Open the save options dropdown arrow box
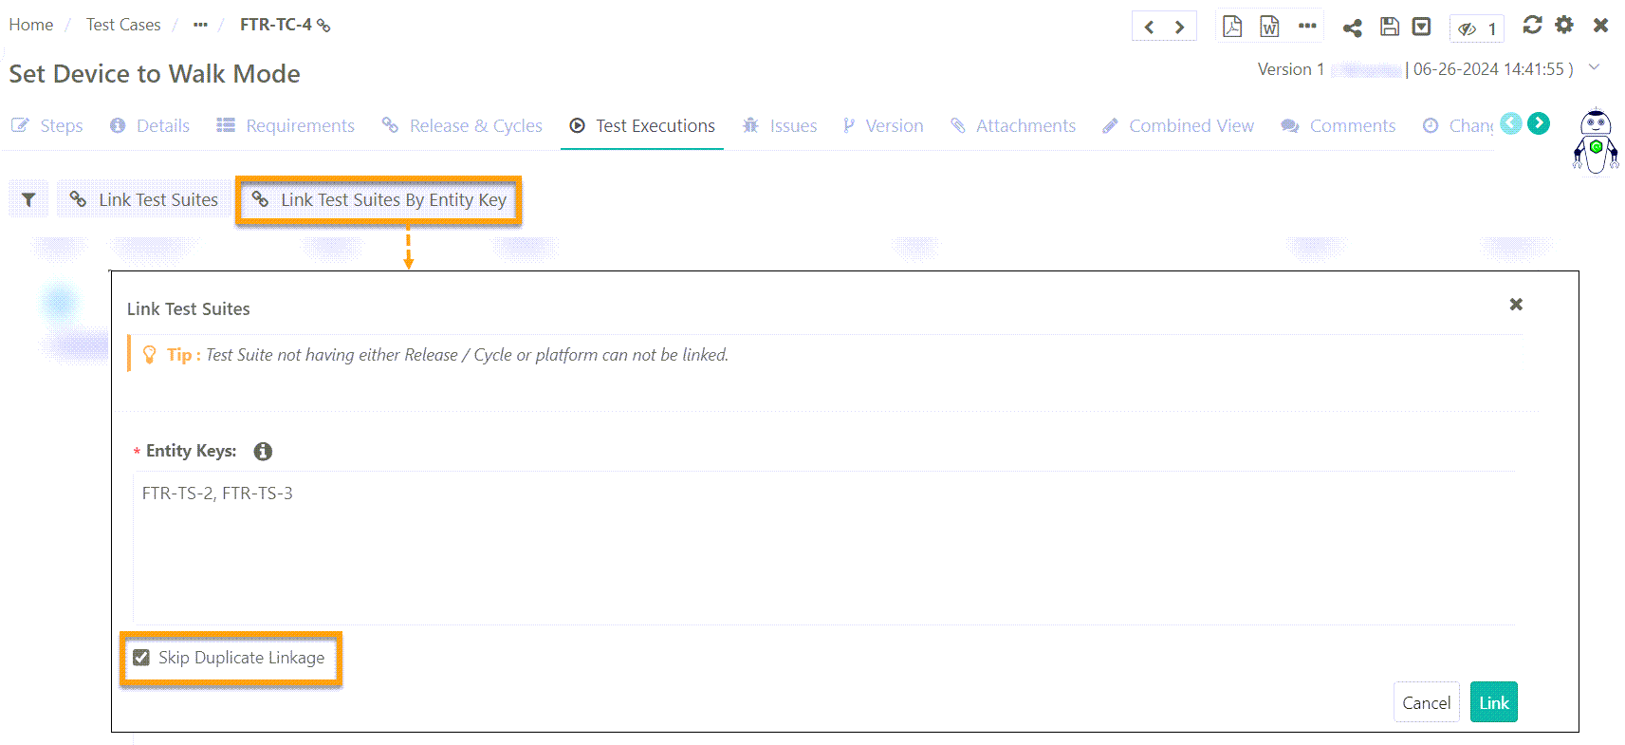1625x745 pixels. point(1421,27)
